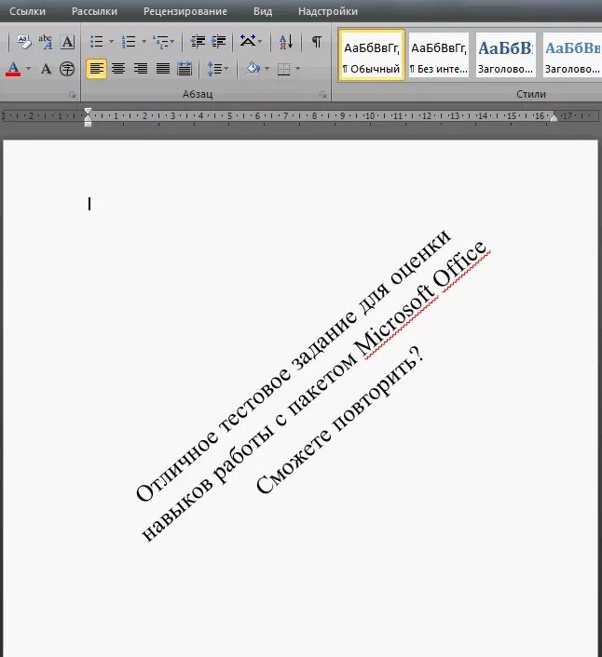
Task: Open line spacing dropdown arrow
Action: [226, 68]
